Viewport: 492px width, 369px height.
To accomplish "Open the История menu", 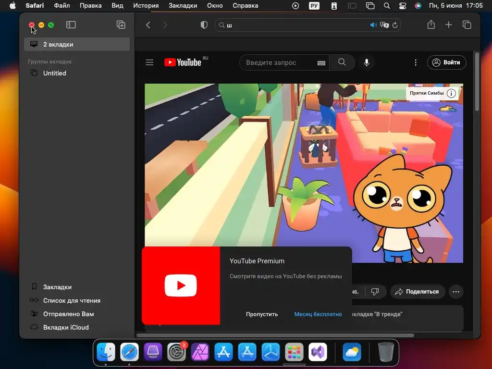I will click(x=146, y=6).
